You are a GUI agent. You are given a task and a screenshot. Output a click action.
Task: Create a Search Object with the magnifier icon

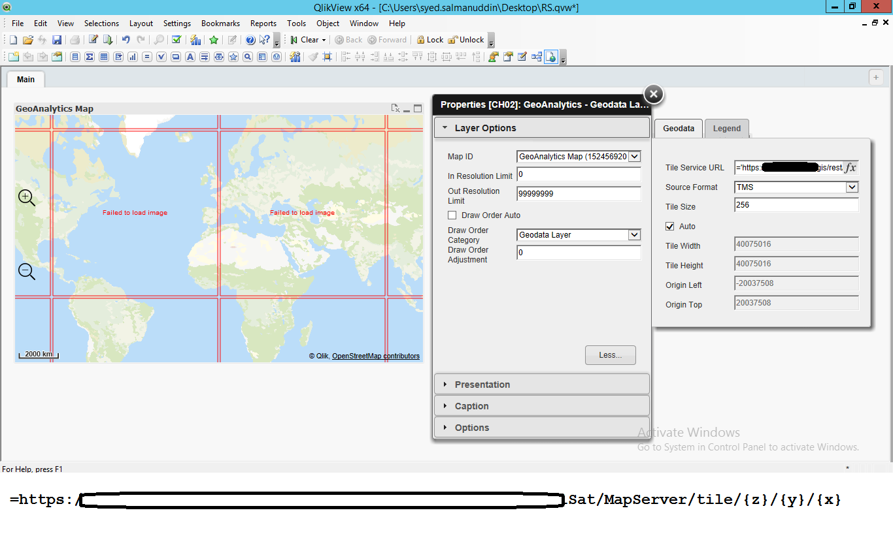point(248,57)
